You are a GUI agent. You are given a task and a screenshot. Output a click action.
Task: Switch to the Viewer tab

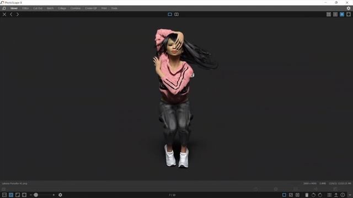click(x=14, y=8)
